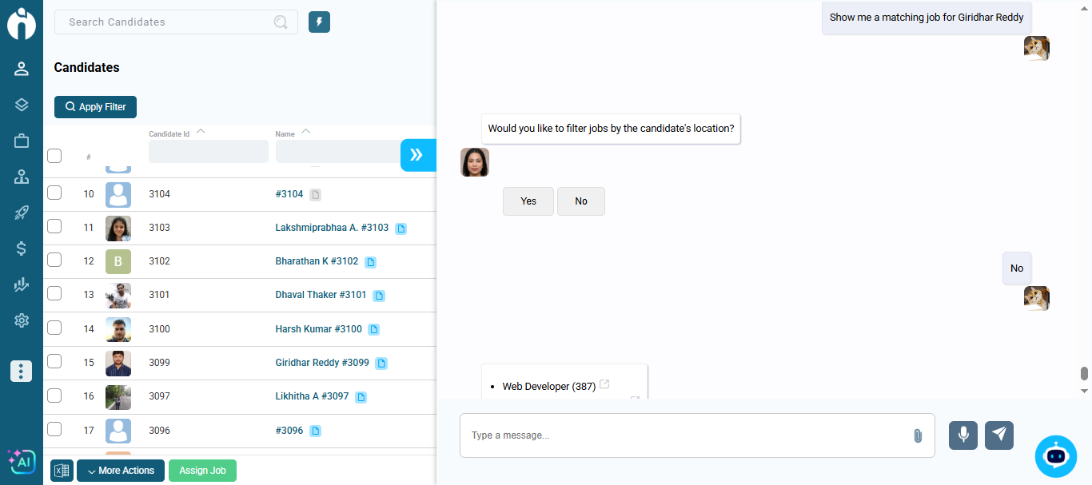Screen dimensions: 1092x485
Task: Check the box for Giridhar Reddy row
Action: pos(54,362)
